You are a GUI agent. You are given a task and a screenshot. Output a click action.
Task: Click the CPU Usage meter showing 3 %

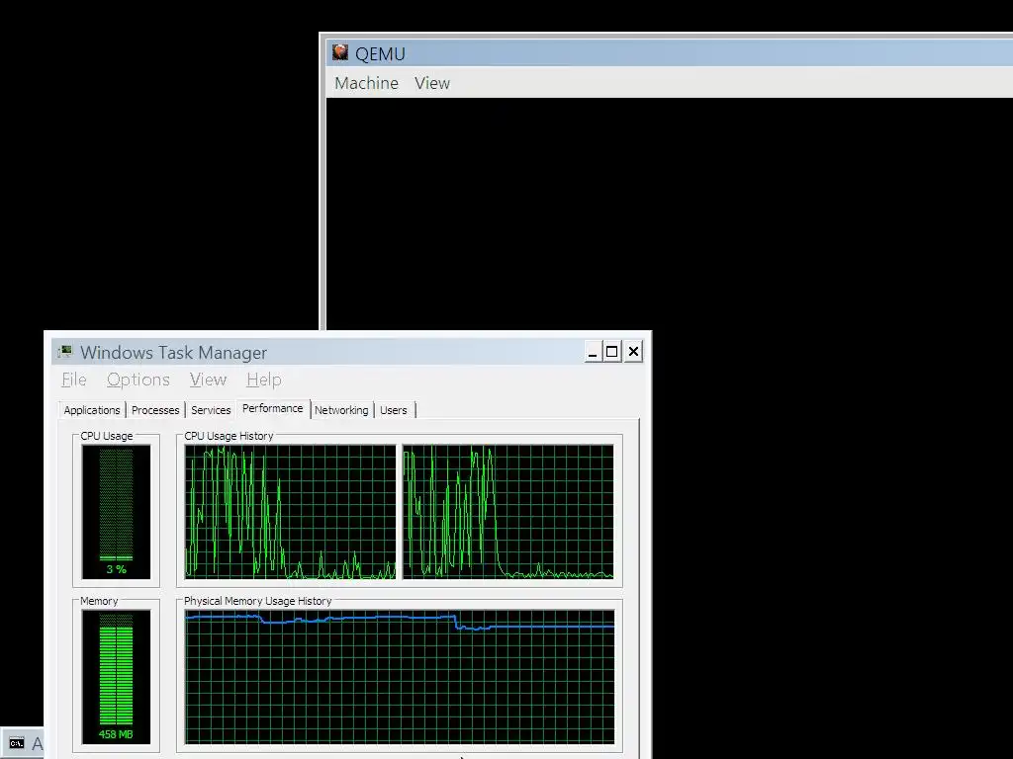117,512
